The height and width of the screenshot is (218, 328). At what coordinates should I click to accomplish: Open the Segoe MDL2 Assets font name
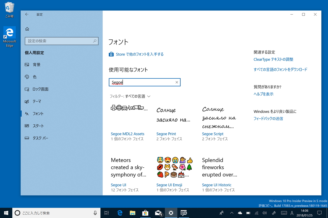pyautogui.click(x=128, y=134)
